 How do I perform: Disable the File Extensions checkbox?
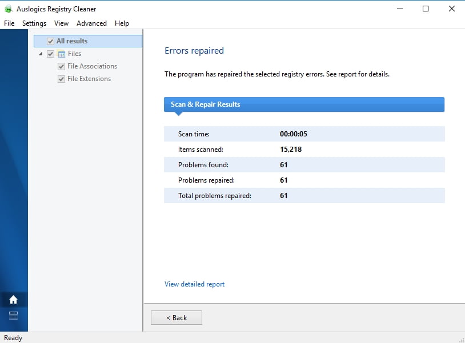point(61,79)
